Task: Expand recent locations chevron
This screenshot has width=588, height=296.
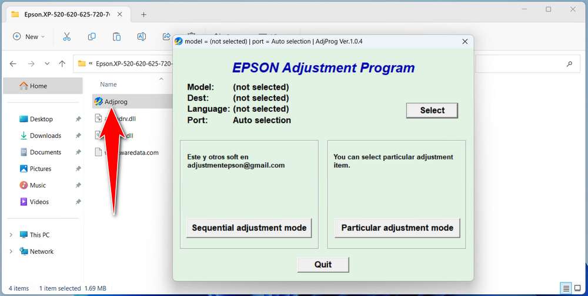Action: pos(47,64)
